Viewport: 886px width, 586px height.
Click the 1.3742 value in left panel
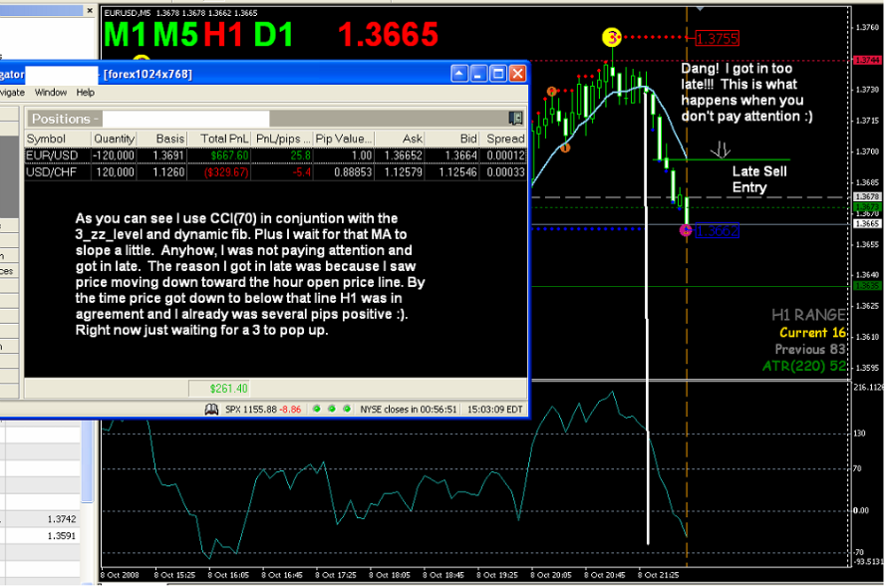point(62,519)
